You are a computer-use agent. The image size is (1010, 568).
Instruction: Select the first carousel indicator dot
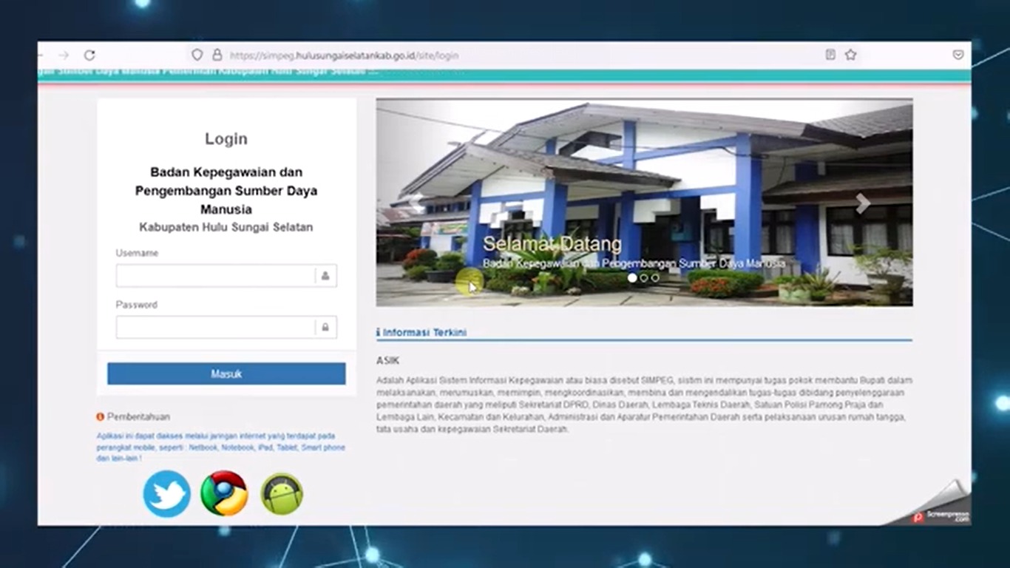pos(632,278)
